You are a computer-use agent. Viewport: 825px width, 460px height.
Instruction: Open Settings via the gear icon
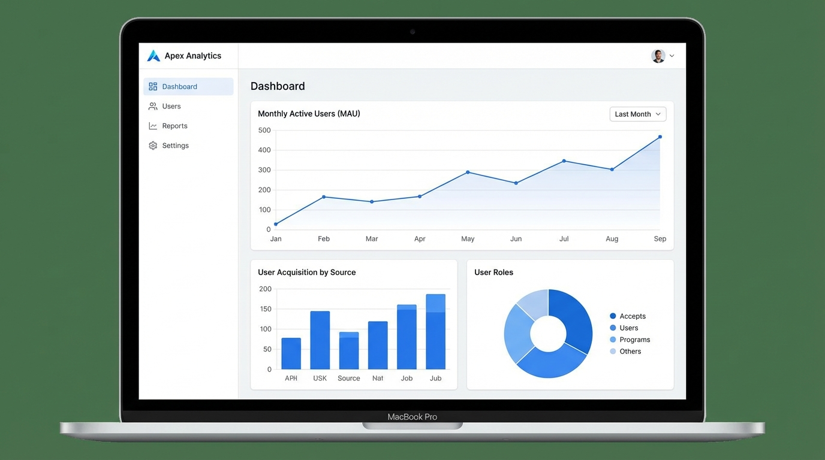(x=153, y=145)
